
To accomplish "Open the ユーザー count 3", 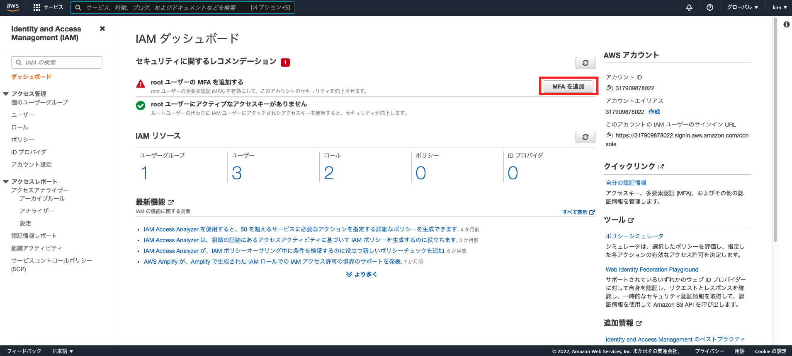I will pos(237,173).
